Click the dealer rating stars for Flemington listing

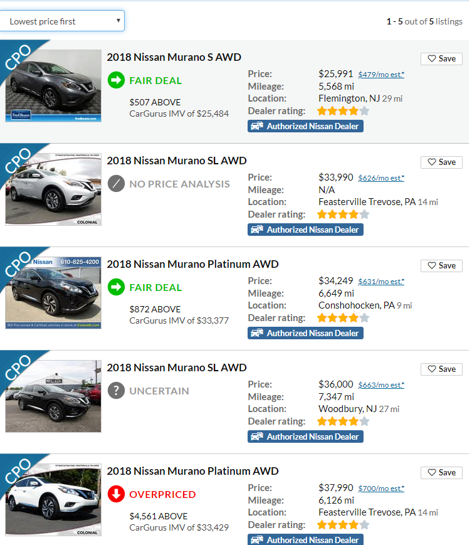pyautogui.click(x=343, y=111)
